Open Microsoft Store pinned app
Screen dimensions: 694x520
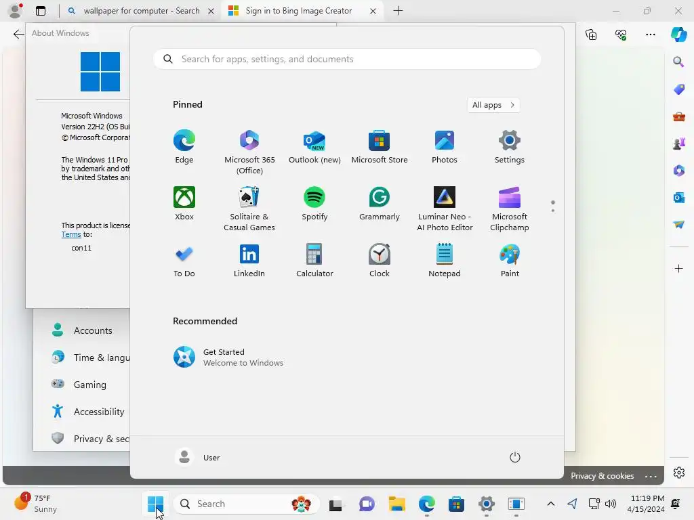(x=380, y=147)
